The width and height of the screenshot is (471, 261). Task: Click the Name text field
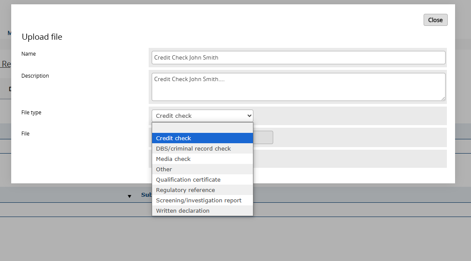point(298,57)
